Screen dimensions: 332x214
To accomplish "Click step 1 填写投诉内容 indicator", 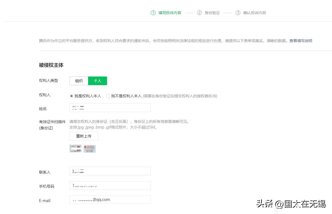I will (153, 13).
